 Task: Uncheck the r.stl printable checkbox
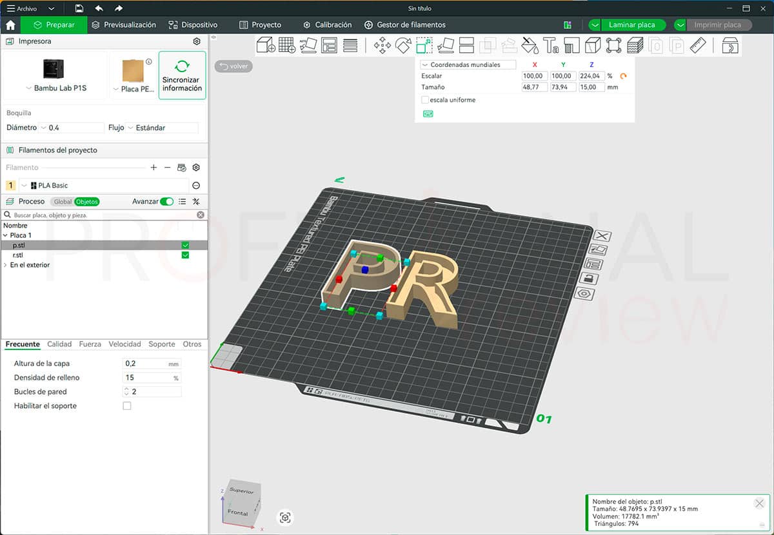185,255
